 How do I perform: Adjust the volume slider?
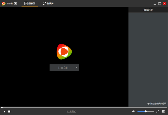146,111
